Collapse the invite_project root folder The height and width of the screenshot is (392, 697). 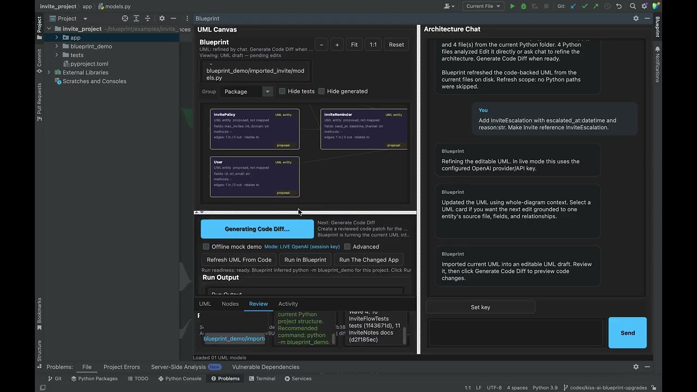(49, 29)
